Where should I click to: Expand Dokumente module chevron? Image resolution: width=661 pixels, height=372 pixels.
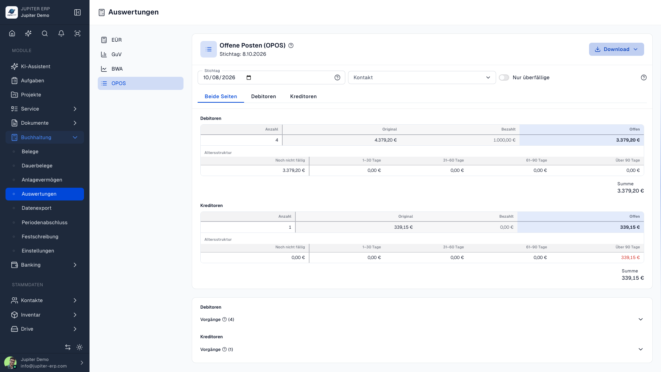click(75, 123)
